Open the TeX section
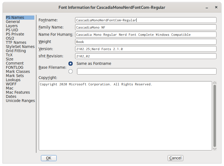This screenshot has width=224, height=166. (9, 55)
